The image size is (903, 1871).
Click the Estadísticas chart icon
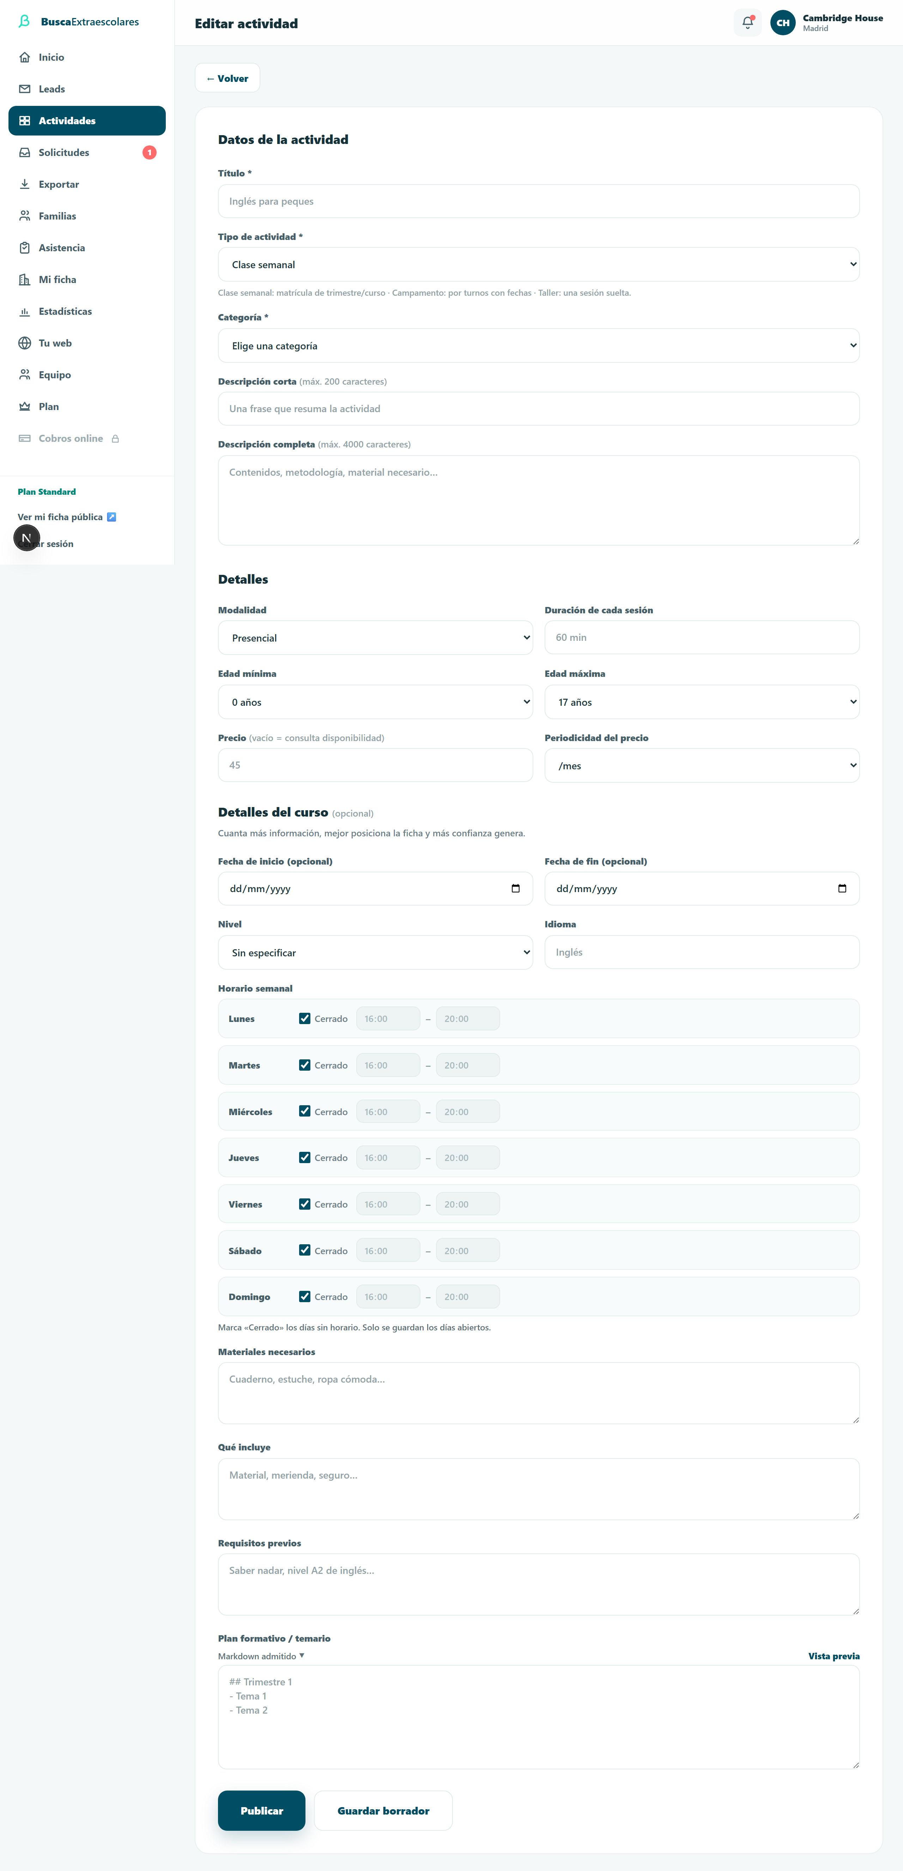(x=25, y=312)
